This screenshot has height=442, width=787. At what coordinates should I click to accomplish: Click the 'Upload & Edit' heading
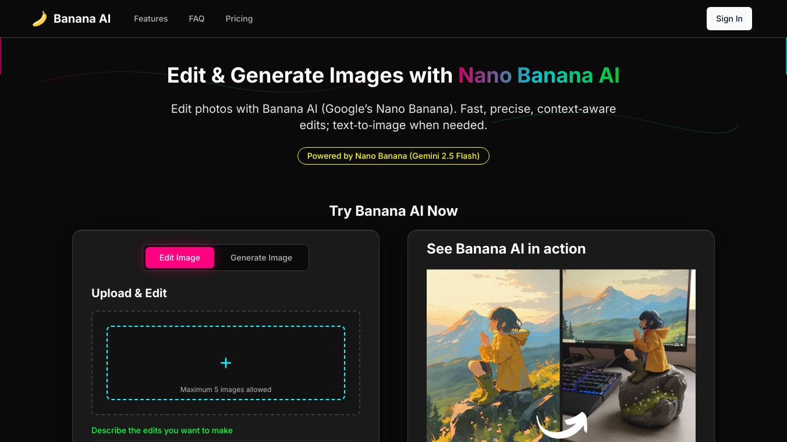tap(129, 293)
